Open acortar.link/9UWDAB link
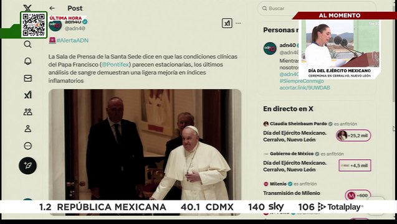The height and width of the screenshot is (224, 397). [305, 88]
